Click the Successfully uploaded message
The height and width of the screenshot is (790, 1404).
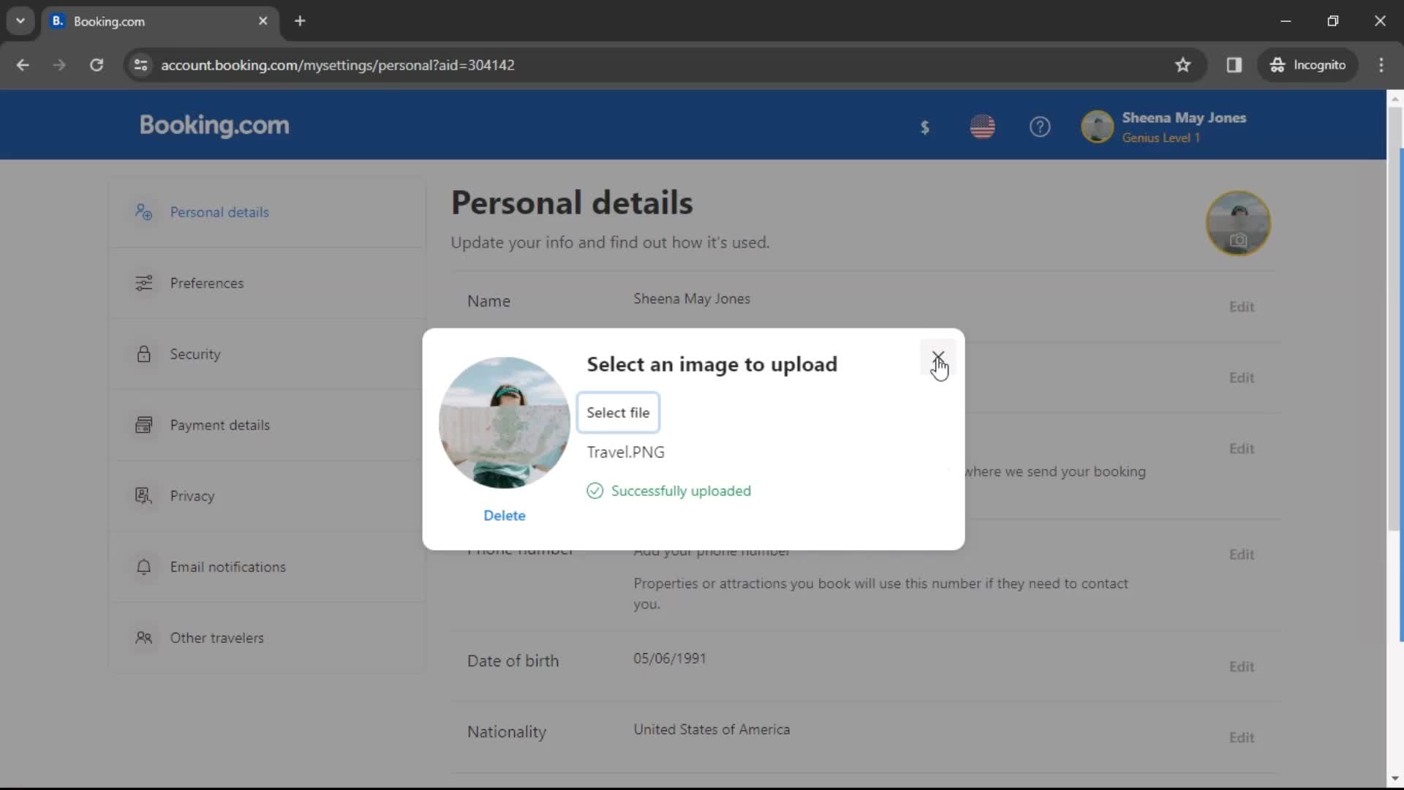[681, 491]
